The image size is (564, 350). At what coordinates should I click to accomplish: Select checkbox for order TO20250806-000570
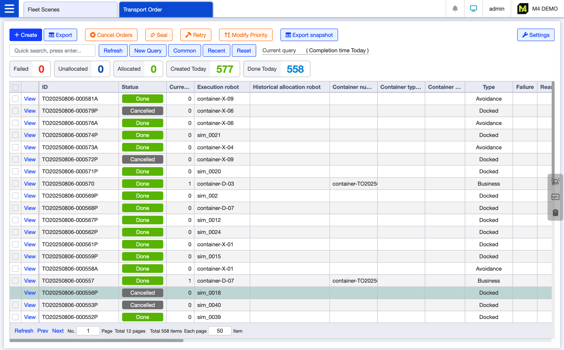pyautogui.click(x=15, y=184)
